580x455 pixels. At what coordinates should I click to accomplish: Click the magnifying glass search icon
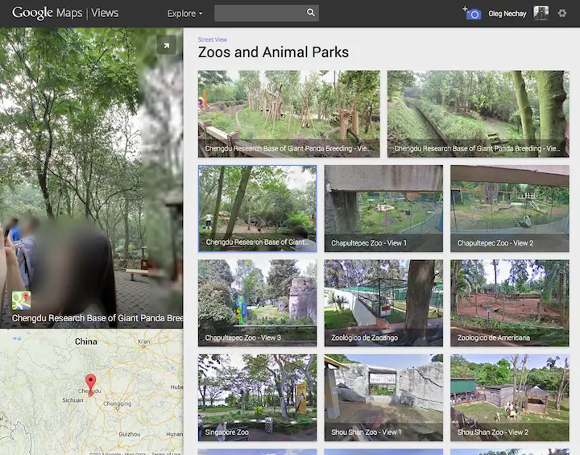tap(311, 13)
